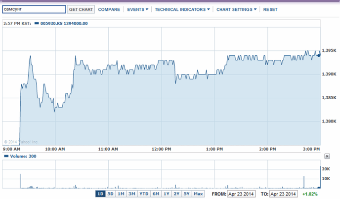Close the Volume panel with X
Viewport: 340px width, 199px height.
point(327,157)
